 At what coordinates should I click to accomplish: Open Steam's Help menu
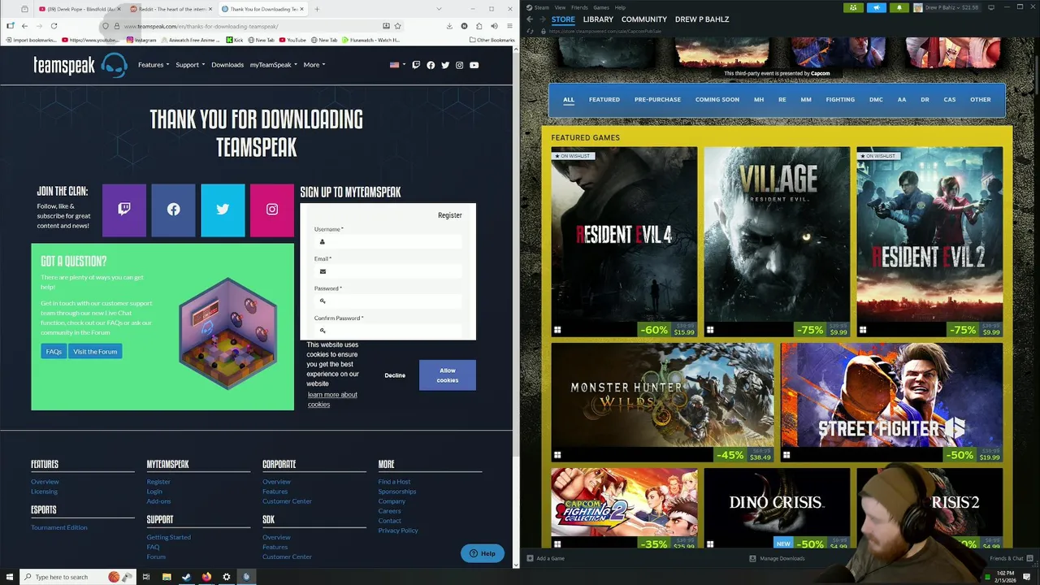pyautogui.click(x=620, y=7)
